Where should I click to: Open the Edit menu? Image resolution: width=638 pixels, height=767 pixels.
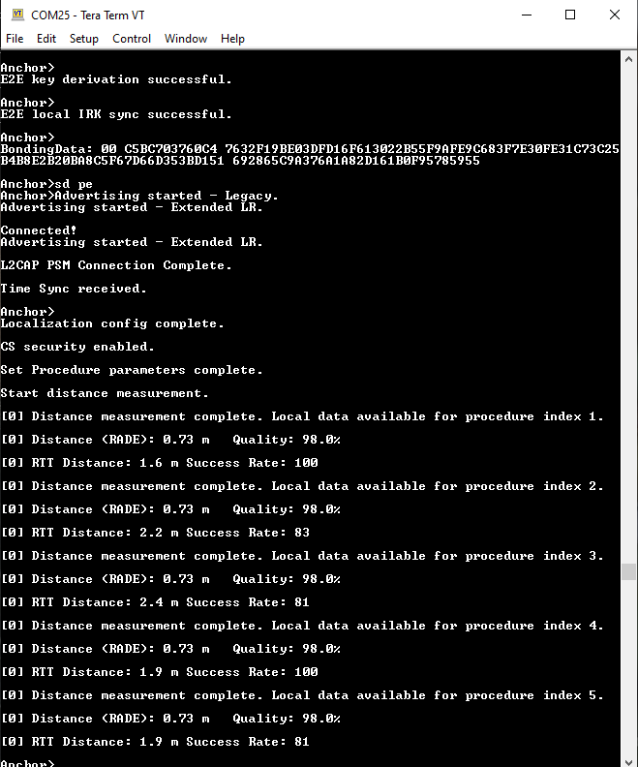point(46,39)
